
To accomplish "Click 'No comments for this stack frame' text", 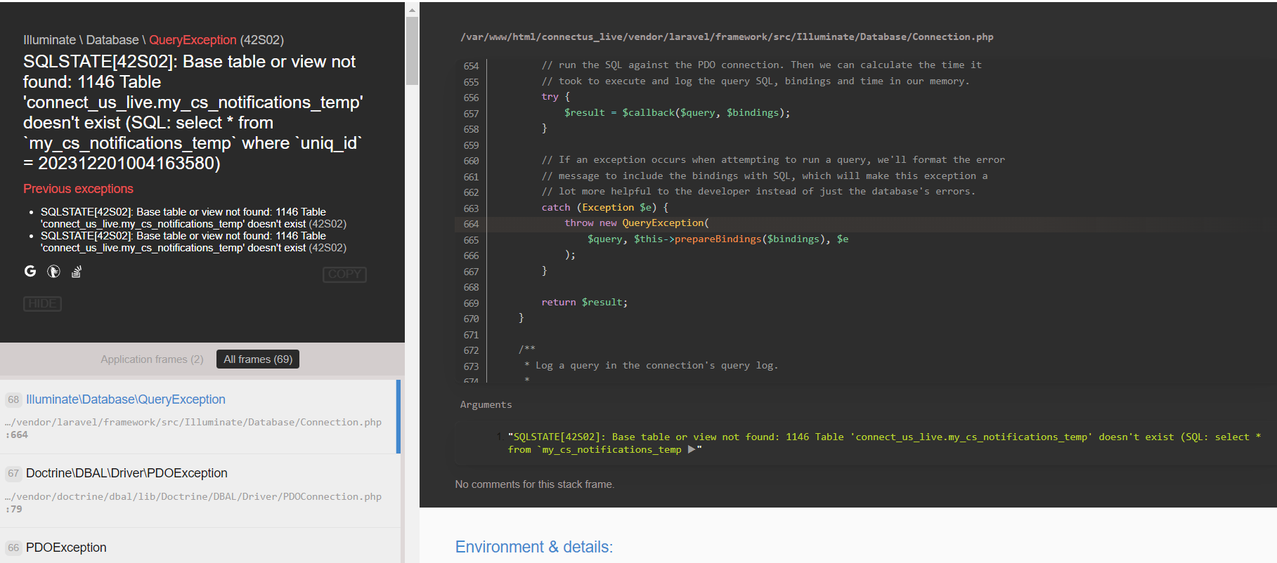I will [534, 484].
